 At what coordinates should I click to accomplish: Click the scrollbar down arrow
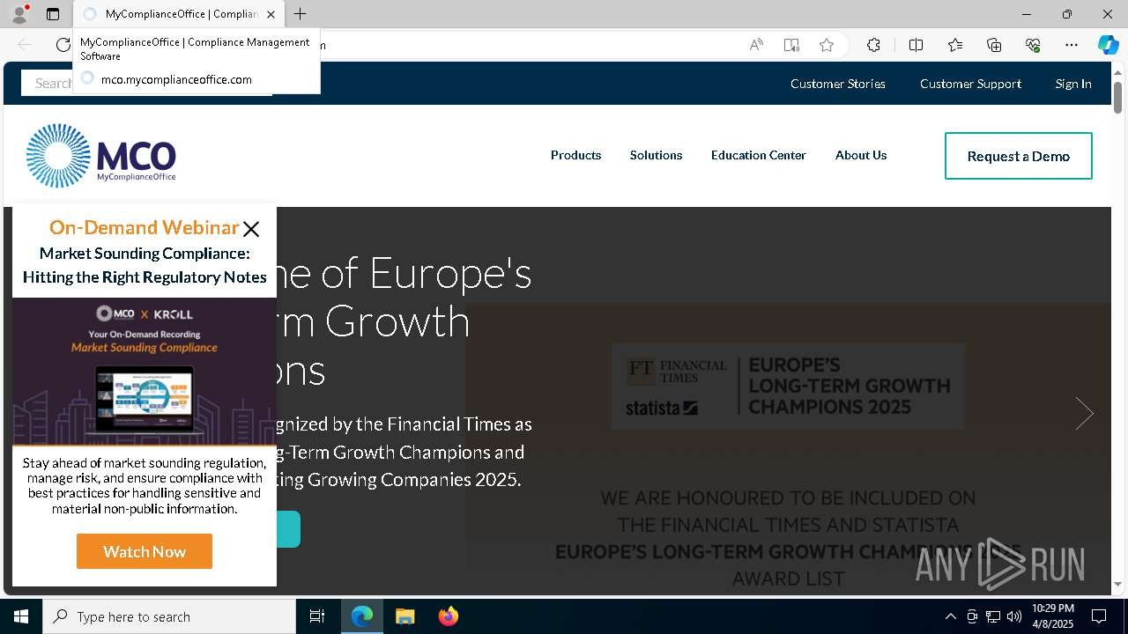tap(1117, 584)
